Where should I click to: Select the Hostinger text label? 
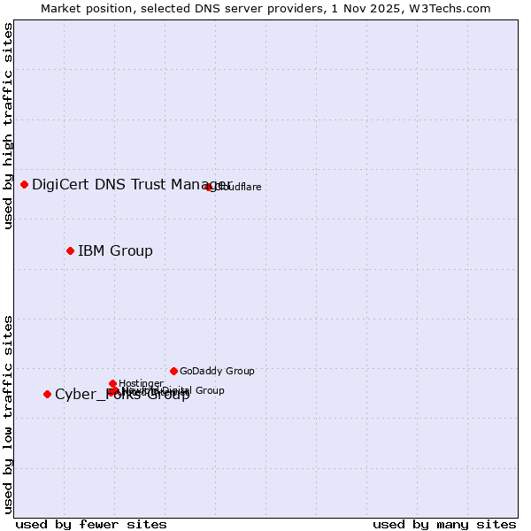click(141, 383)
